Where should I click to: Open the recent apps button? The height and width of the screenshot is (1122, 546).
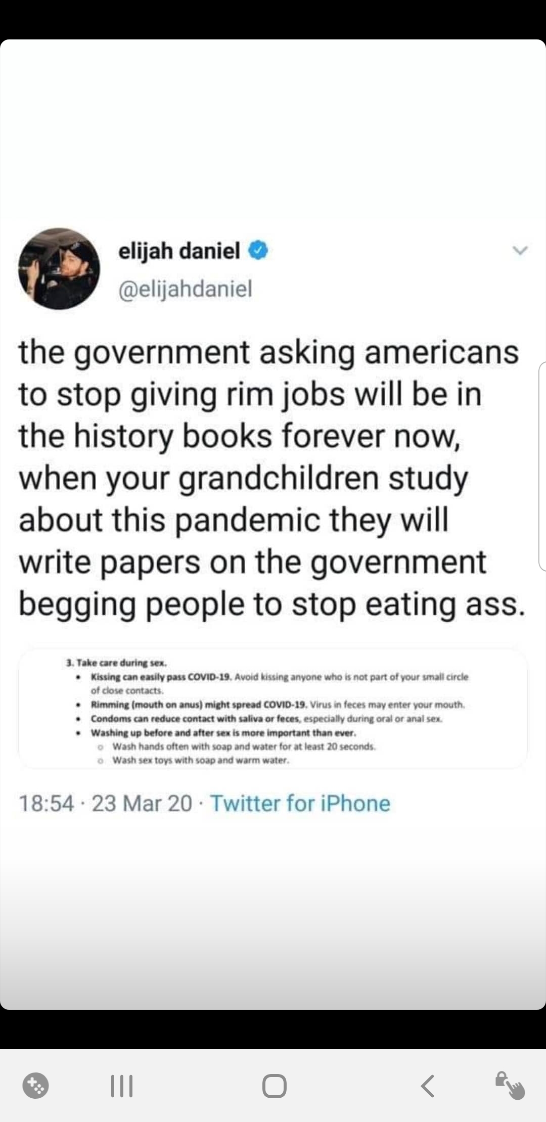pyautogui.click(x=122, y=1086)
